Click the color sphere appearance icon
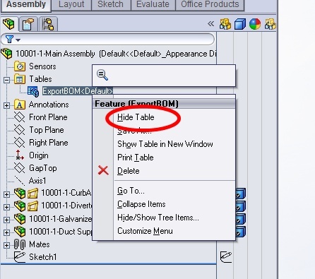Screen dimensions: 315x279 pos(255,24)
